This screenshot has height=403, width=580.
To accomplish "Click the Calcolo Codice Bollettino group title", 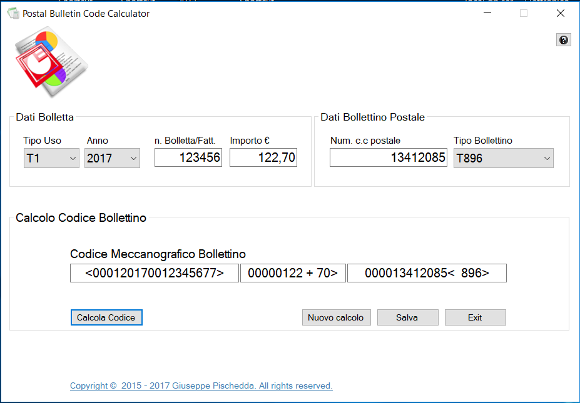I will click(x=81, y=217).
